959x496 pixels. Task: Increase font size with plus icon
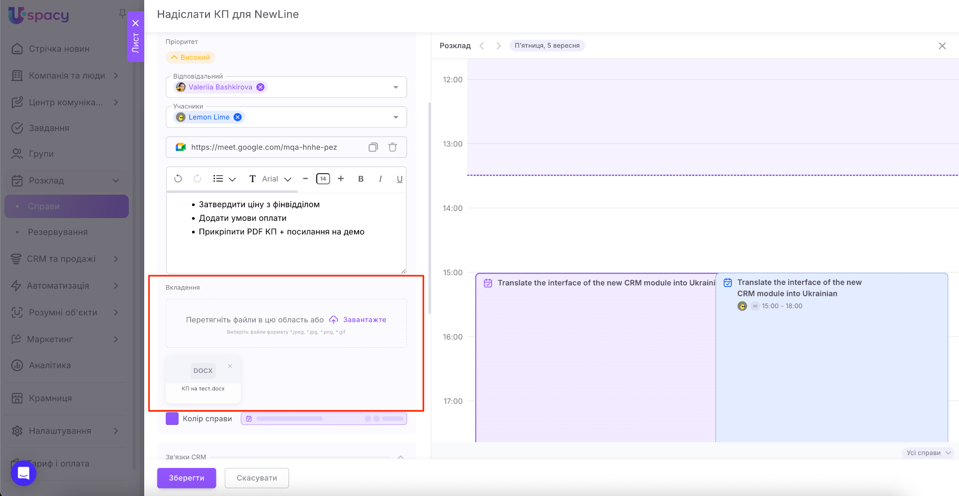pyautogui.click(x=341, y=179)
